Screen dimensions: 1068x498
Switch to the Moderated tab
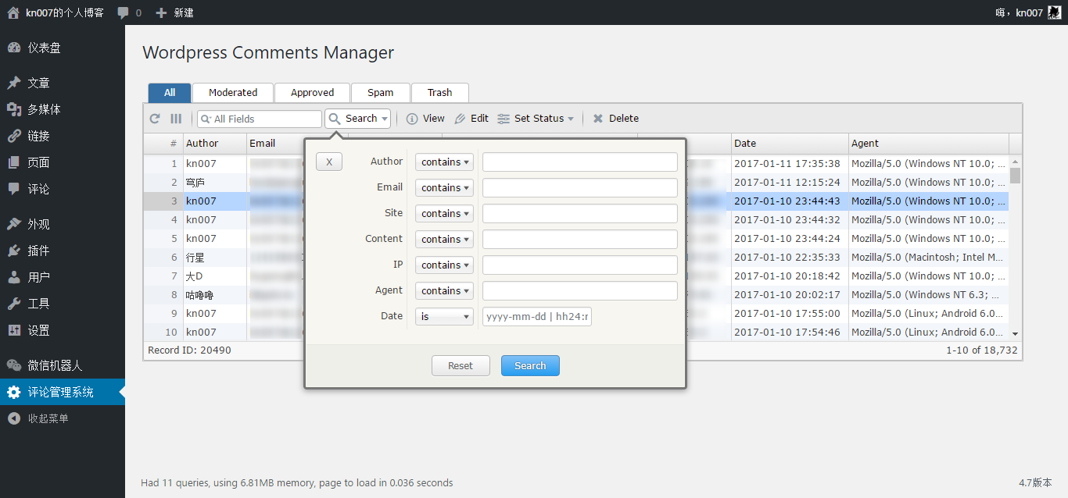click(233, 92)
